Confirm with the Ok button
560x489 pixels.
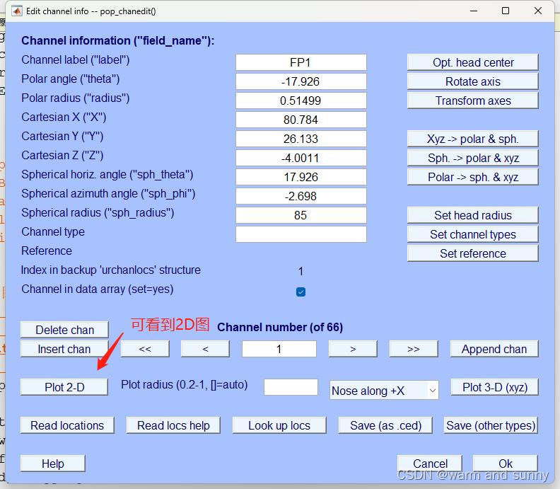click(x=506, y=464)
